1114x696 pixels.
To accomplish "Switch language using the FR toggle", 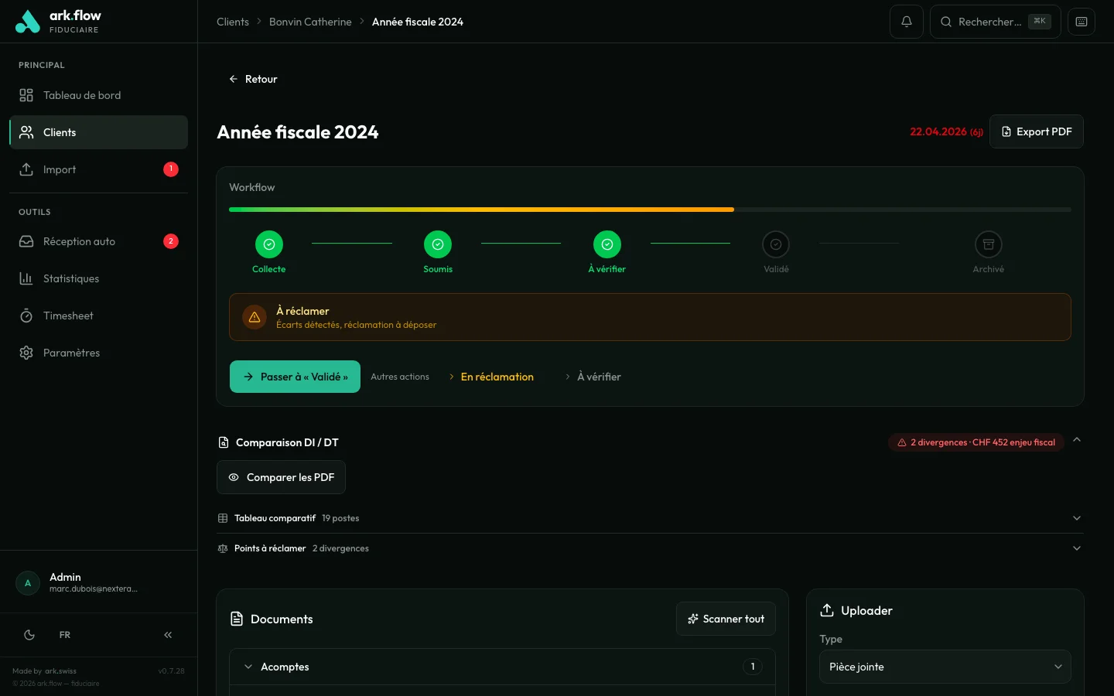I will pos(65,635).
